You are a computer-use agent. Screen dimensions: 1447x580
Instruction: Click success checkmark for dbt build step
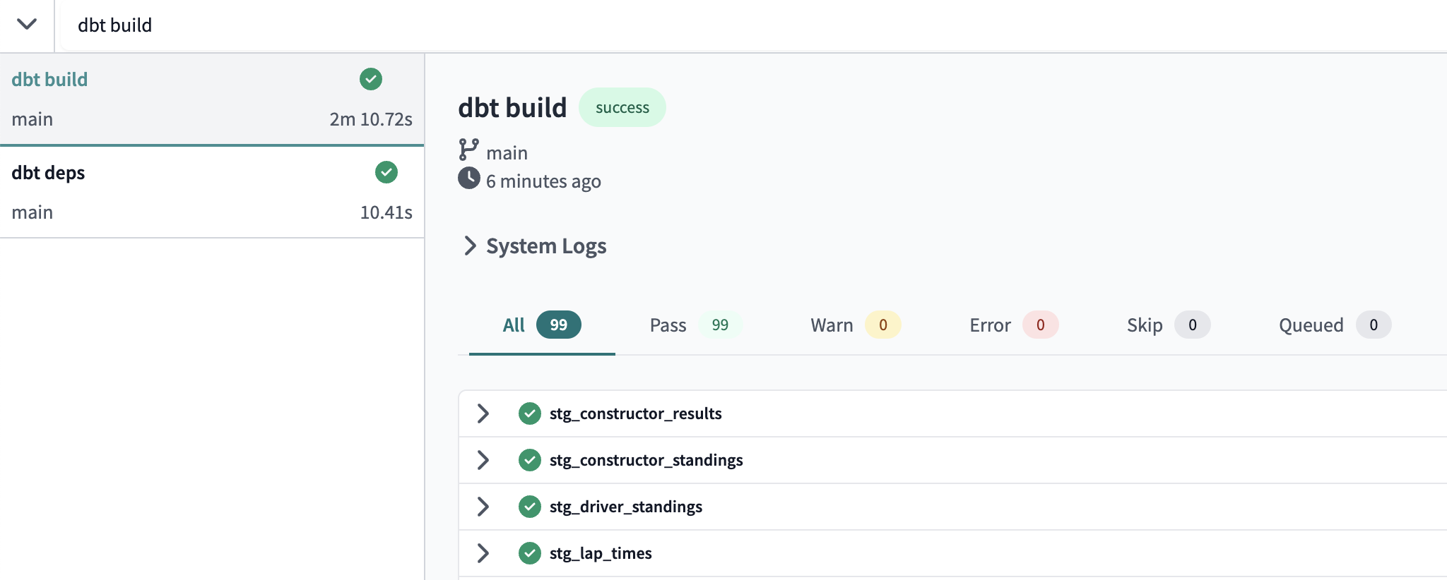tap(371, 79)
